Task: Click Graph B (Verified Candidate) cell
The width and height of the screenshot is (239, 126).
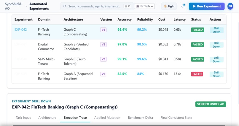Action: coord(76,47)
